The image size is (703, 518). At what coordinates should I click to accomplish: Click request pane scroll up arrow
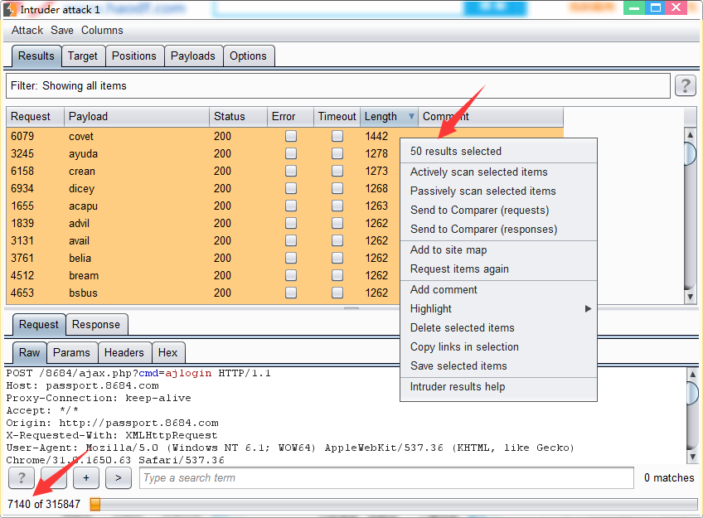tap(692, 374)
